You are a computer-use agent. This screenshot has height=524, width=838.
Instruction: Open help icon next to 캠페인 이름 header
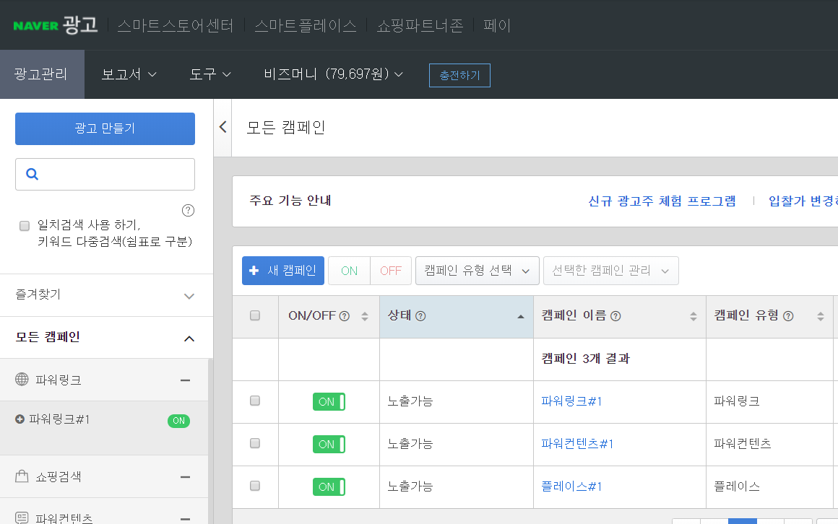point(615,316)
